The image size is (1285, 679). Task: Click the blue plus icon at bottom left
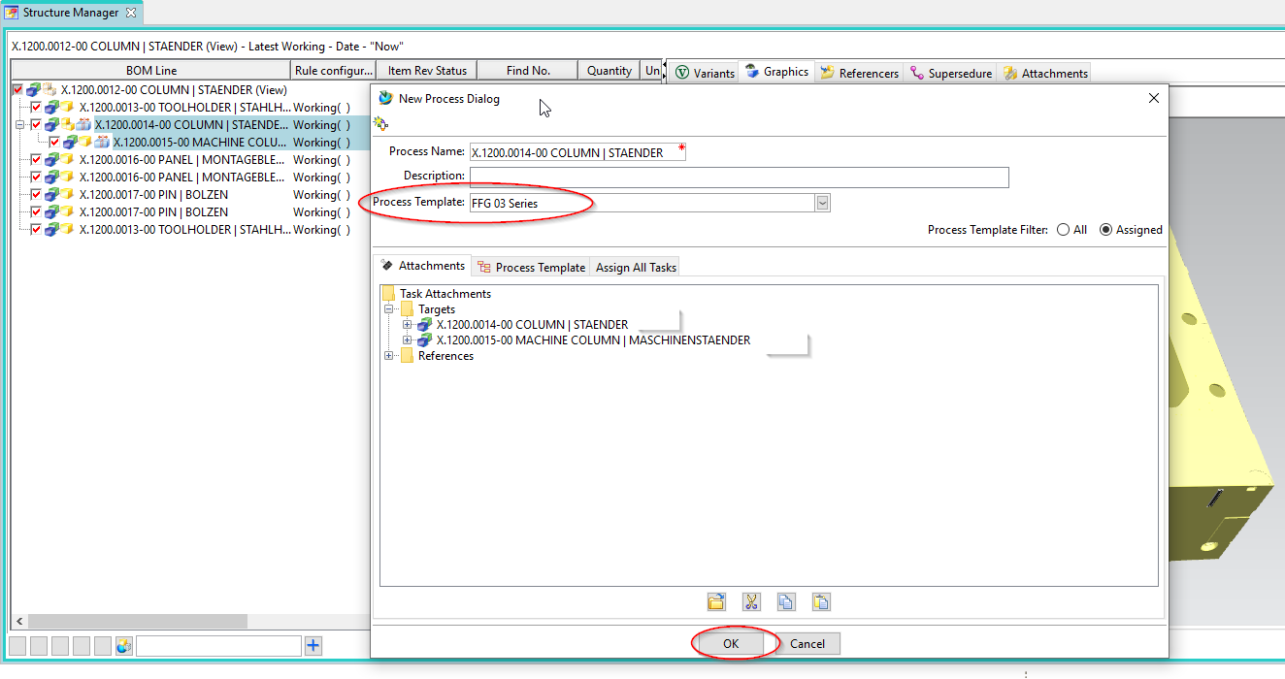[x=313, y=646]
